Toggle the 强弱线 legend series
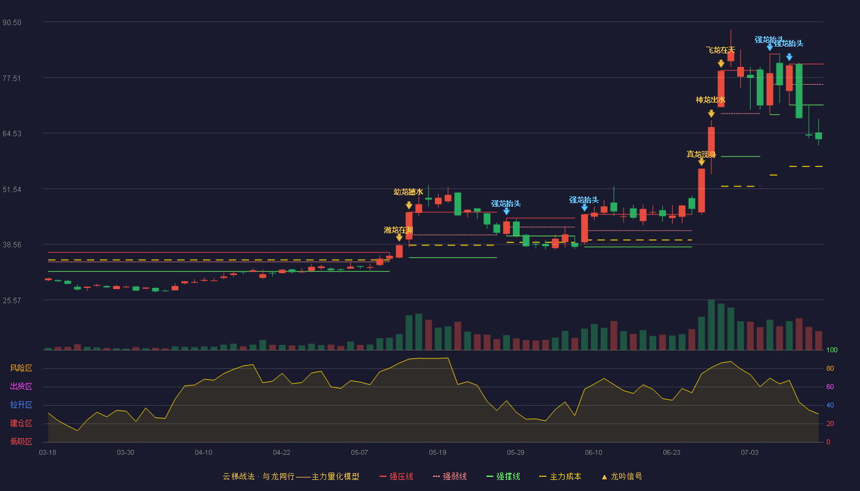 tap(450, 476)
